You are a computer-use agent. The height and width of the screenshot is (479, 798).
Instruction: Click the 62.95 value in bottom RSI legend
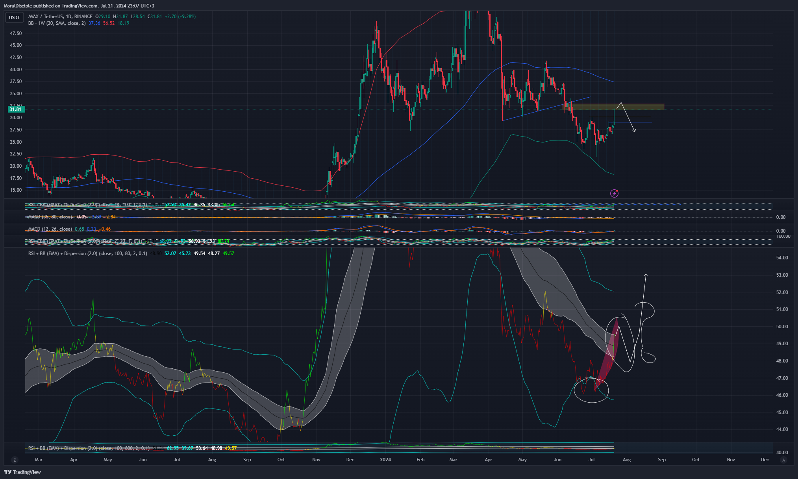pos(173,448)
